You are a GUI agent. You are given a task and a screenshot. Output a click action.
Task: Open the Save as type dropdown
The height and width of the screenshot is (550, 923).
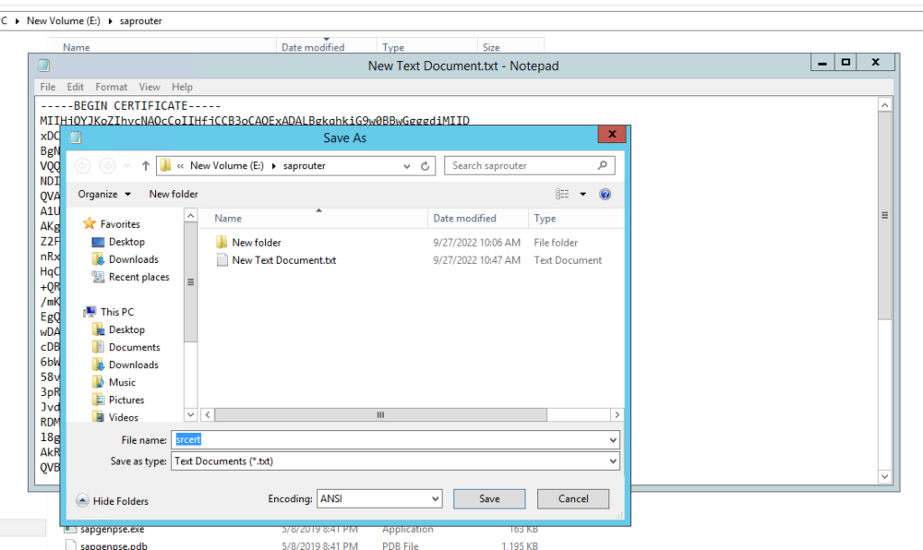click(611, 461)
